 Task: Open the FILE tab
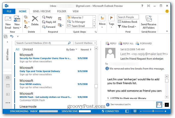tap(9, 11)
